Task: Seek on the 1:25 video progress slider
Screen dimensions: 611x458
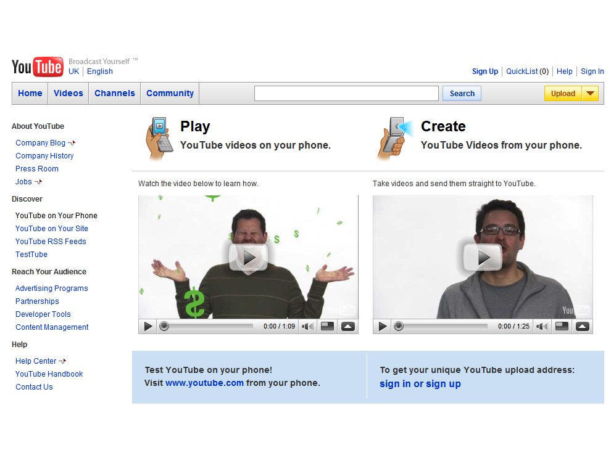Action: point(441,326)
